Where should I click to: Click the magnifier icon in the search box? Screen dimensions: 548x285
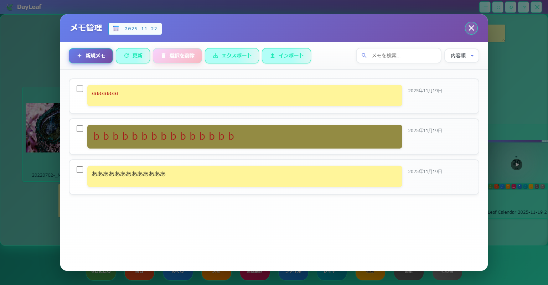364,56
